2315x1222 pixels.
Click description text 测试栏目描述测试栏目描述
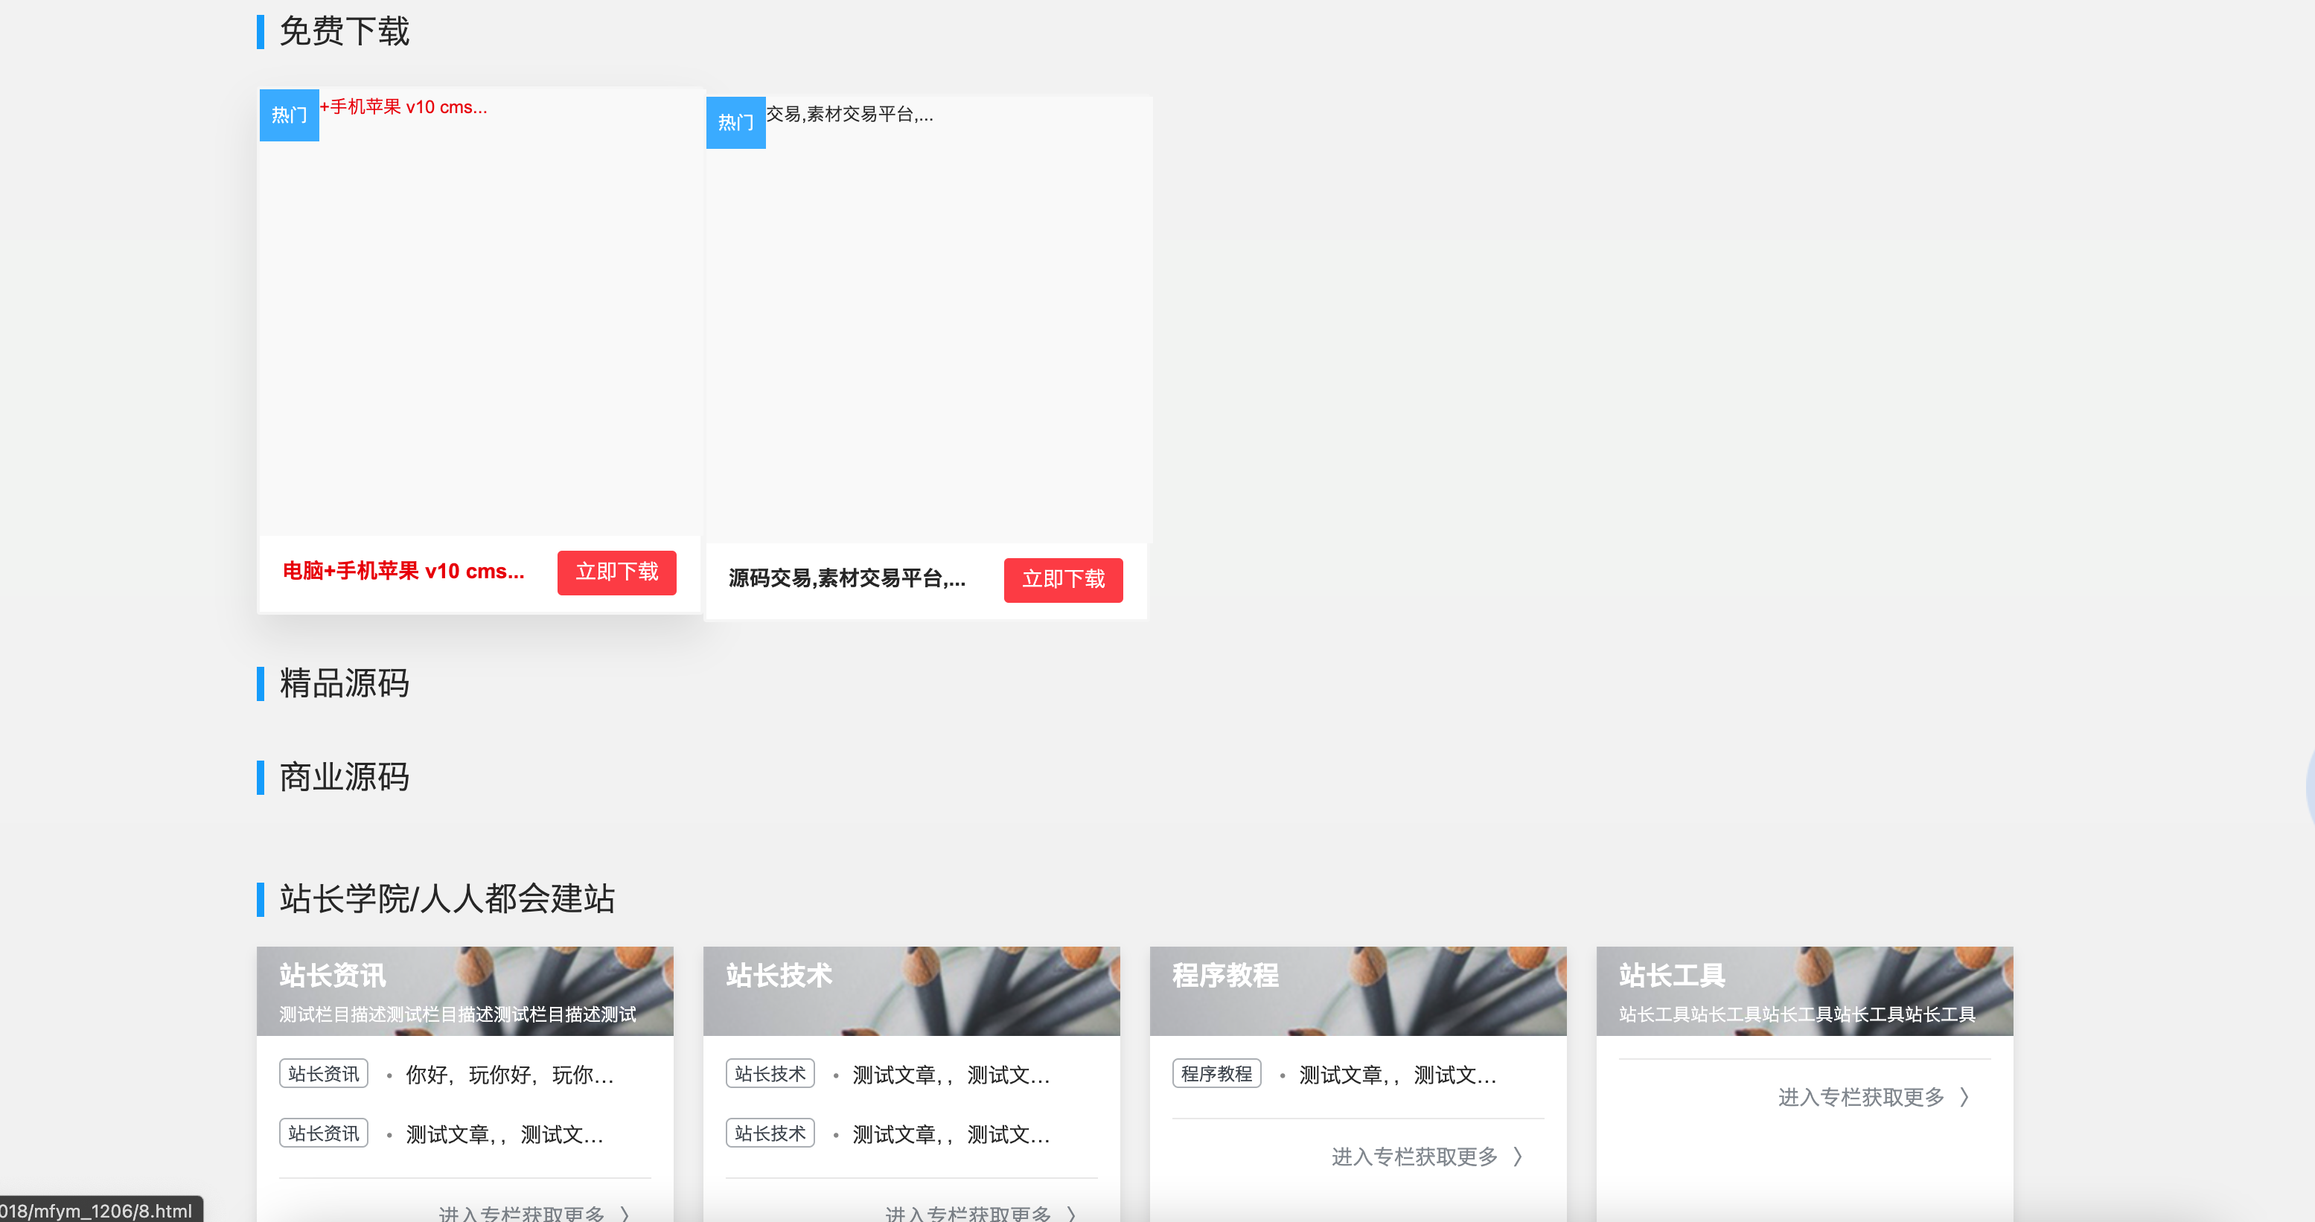click(x=458, y=1014)
